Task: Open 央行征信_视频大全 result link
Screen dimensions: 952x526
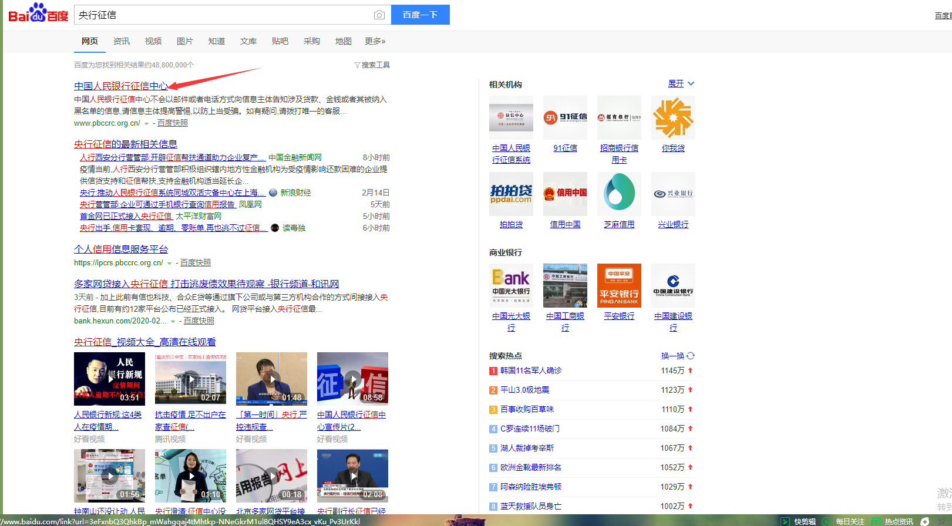Action: [145, 342]
